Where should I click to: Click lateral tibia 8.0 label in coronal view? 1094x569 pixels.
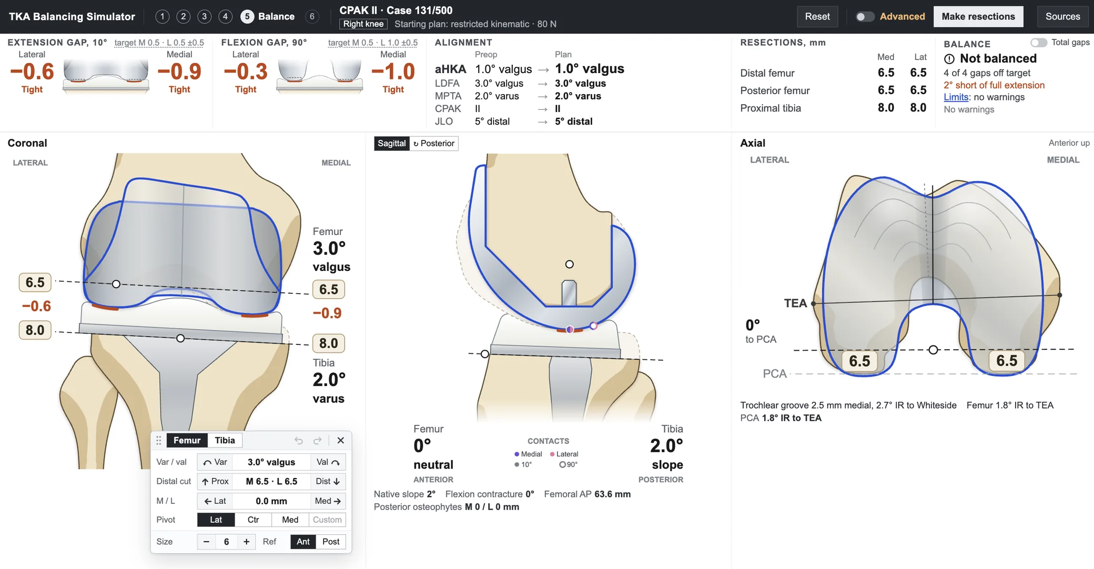click(35, 330)
